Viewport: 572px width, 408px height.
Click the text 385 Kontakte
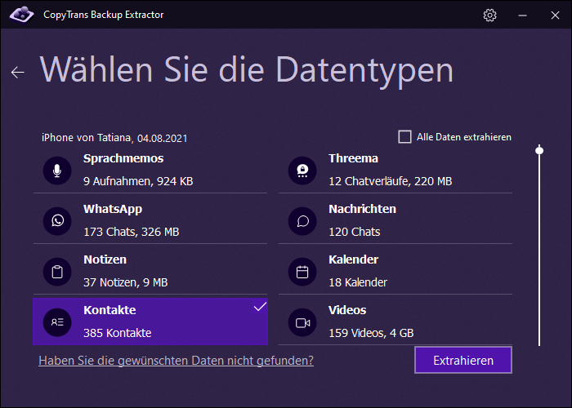[118, 333]
